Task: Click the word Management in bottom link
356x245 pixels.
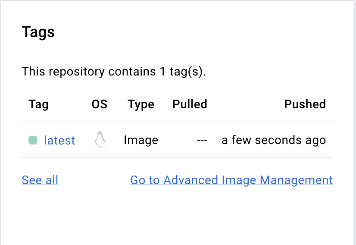Action: (296, 180)
